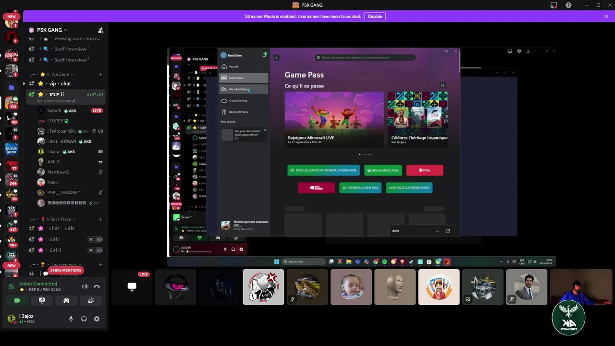Select Accueil in the Xbox app sidebar
The width and height of the screenshot is (615, 346).
(244, 66)
